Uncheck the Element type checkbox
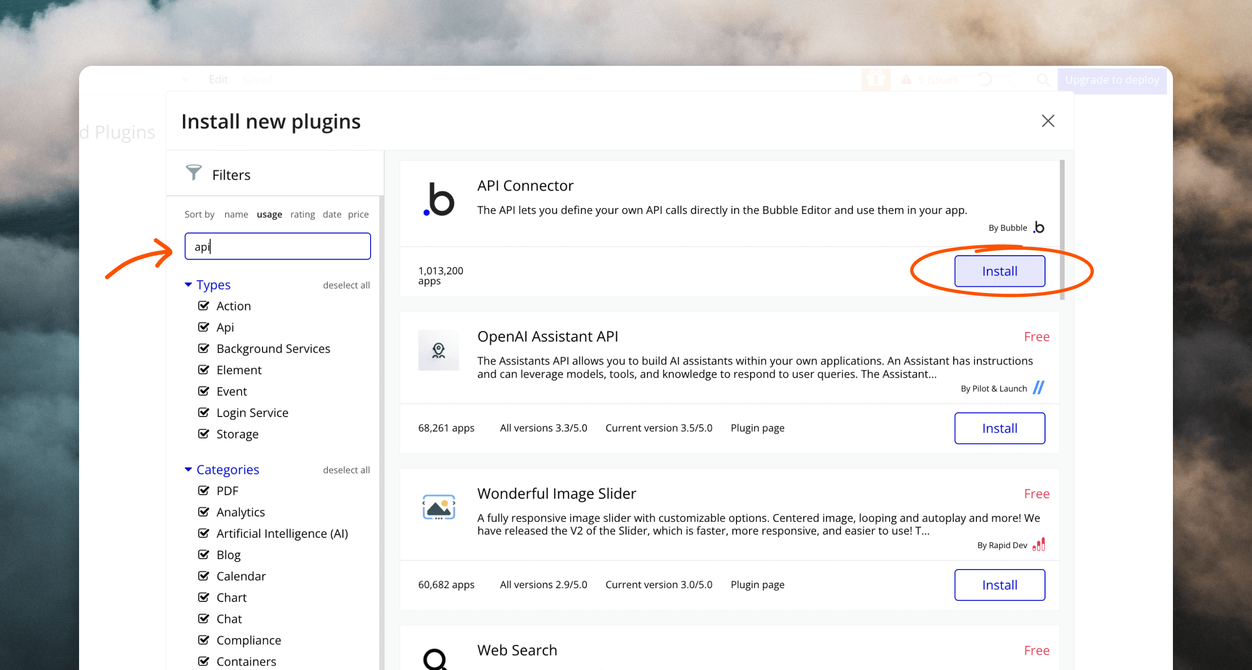1252x670 pixels. point(203,370)
